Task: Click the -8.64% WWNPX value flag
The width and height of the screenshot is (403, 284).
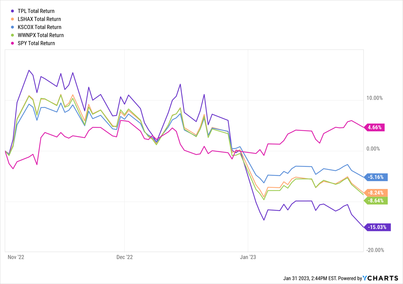Action: click(x=376, y=201)
